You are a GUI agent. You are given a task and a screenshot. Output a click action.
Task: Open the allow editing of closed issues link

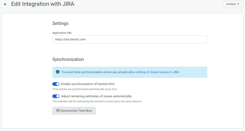coord(154,72)
